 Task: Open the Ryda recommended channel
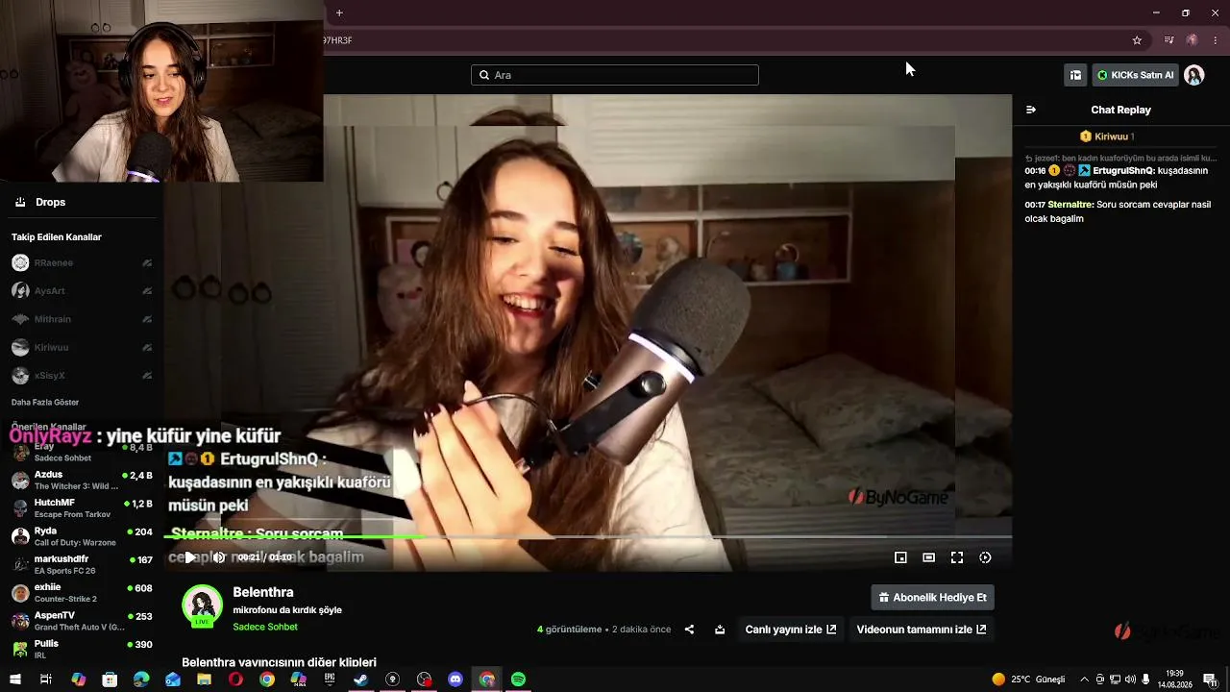(81, 536)
